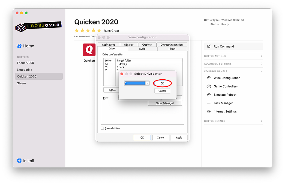Click the CrossOver logo in sidebar

click(x=38, y=27)
